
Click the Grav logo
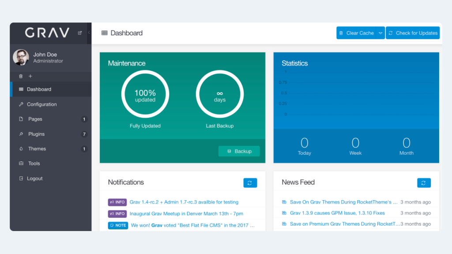click(47, 33)
